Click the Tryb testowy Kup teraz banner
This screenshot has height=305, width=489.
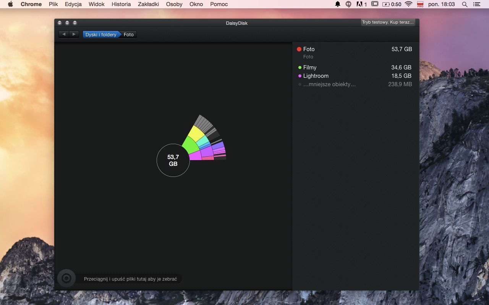tap(388, 22)
